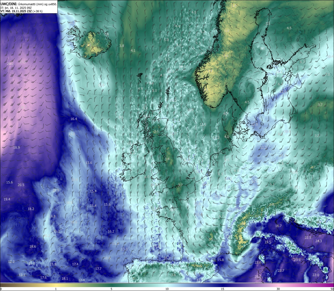The height and width of the screenshot is (291, 334).
Task: Click the 16.4 value label
Action: click(x=74, y=119)
